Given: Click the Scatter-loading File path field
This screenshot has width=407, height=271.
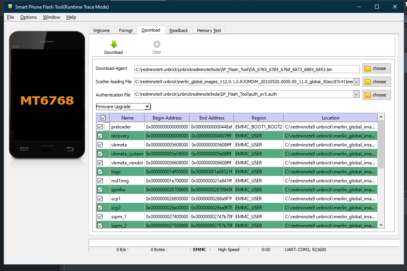Looking at the screenshot, I should [244, 82].
